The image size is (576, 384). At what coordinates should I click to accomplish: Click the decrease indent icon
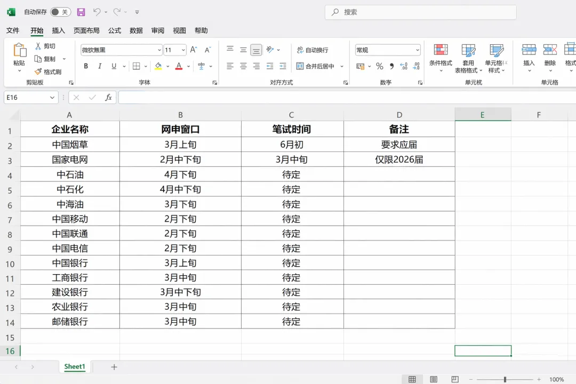270,66
